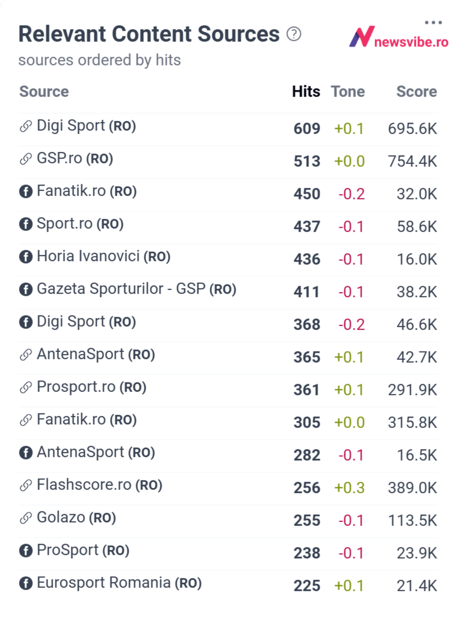Screen dimensions: 456x617
Task: Open the three-dot options menu
Action: click(x=433, y=23)
